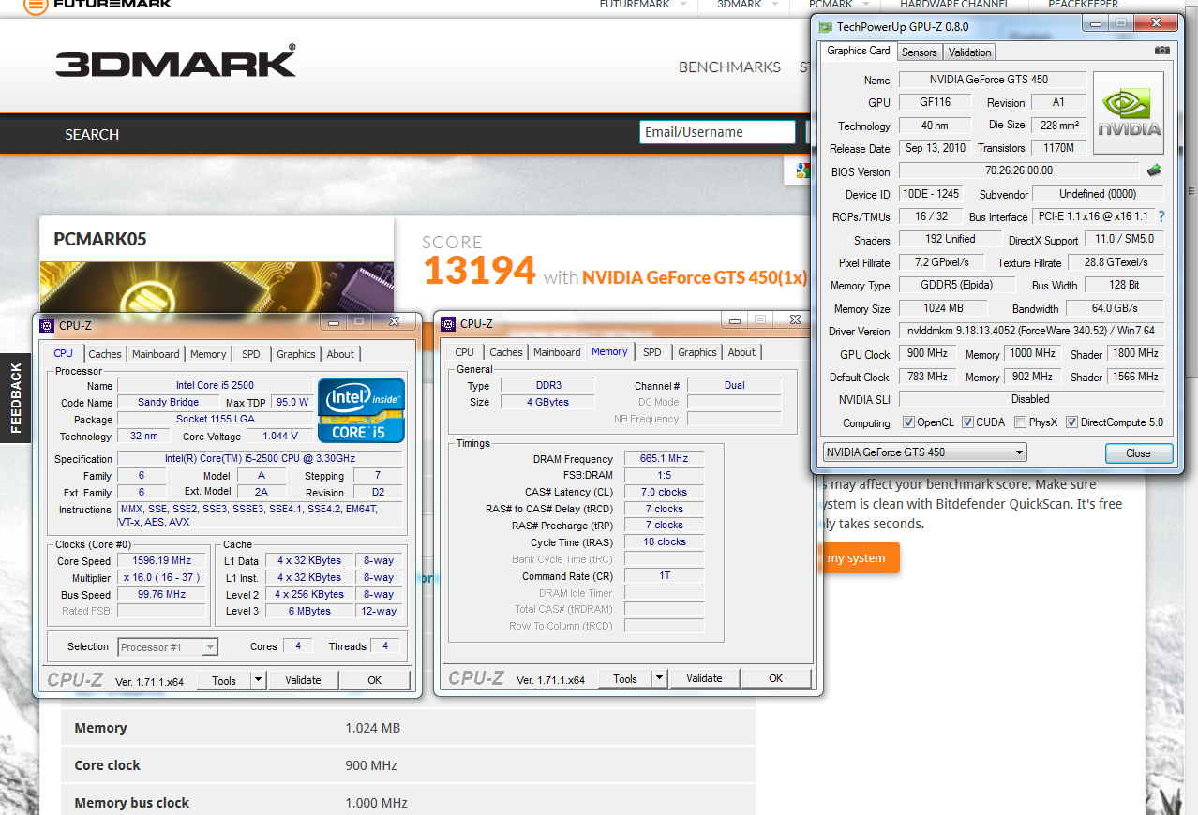The height and width of the screenshot is (815, 1198).
Task: Click the HARDWARE CHANNEL top link
Action: coord(955,5)
